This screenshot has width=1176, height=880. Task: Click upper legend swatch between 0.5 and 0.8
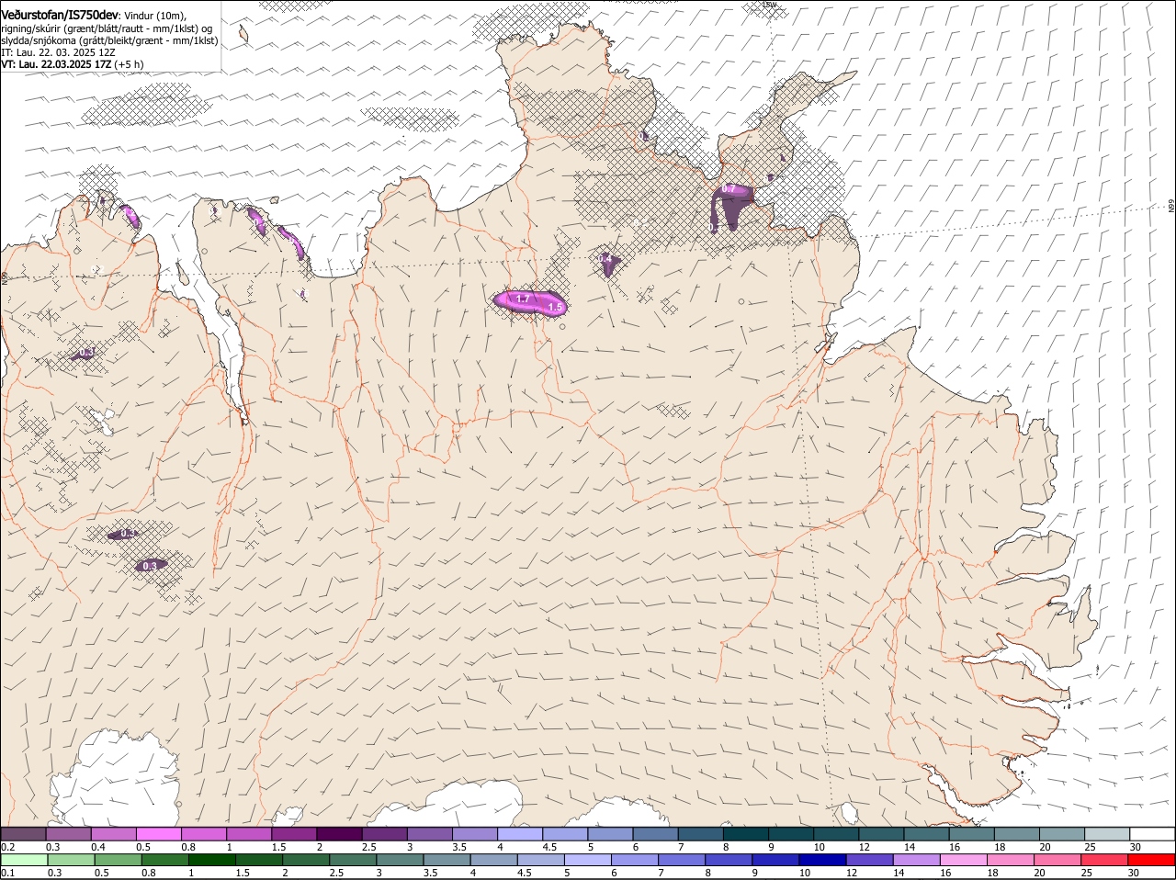158,834
